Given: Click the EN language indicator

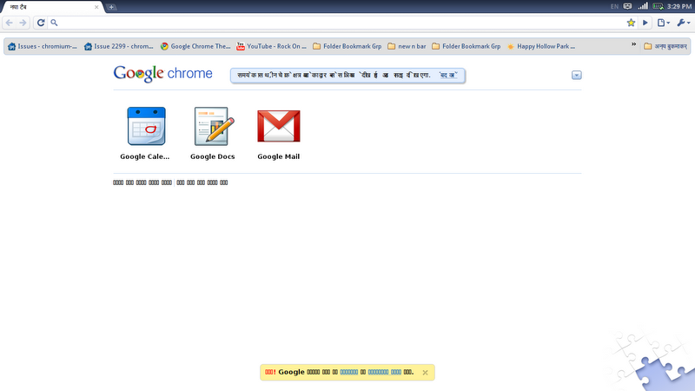Looking at the screenshot, I should click(614, 7).
